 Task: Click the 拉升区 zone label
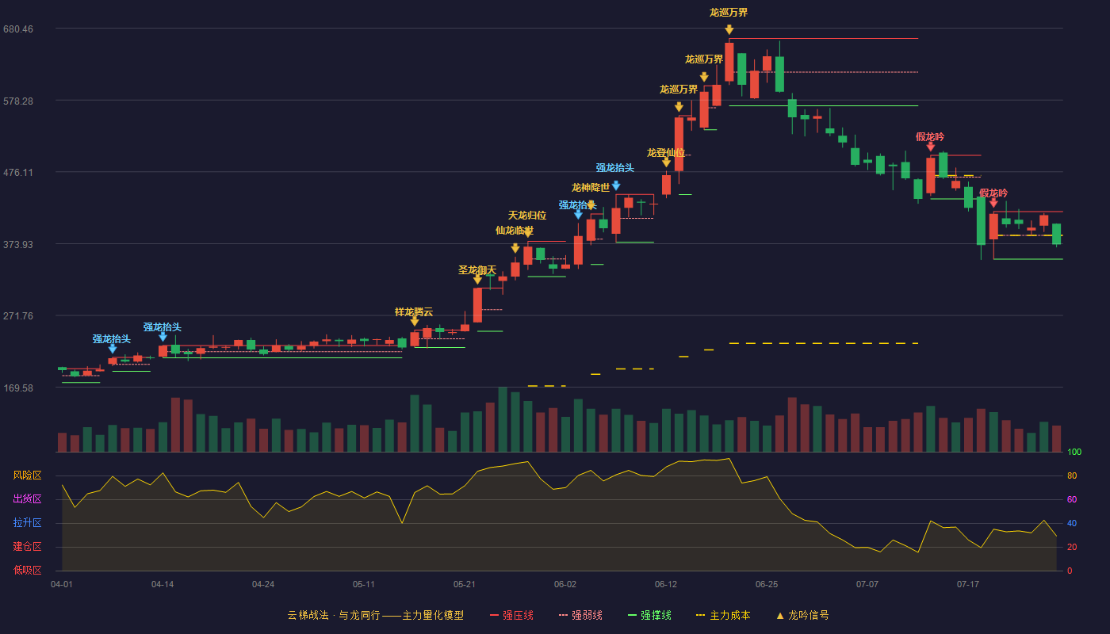point(27,523)
